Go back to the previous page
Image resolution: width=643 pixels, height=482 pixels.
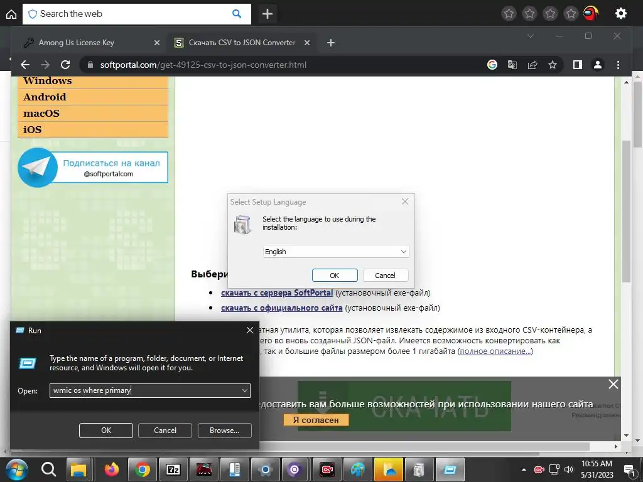click(25, 65)
